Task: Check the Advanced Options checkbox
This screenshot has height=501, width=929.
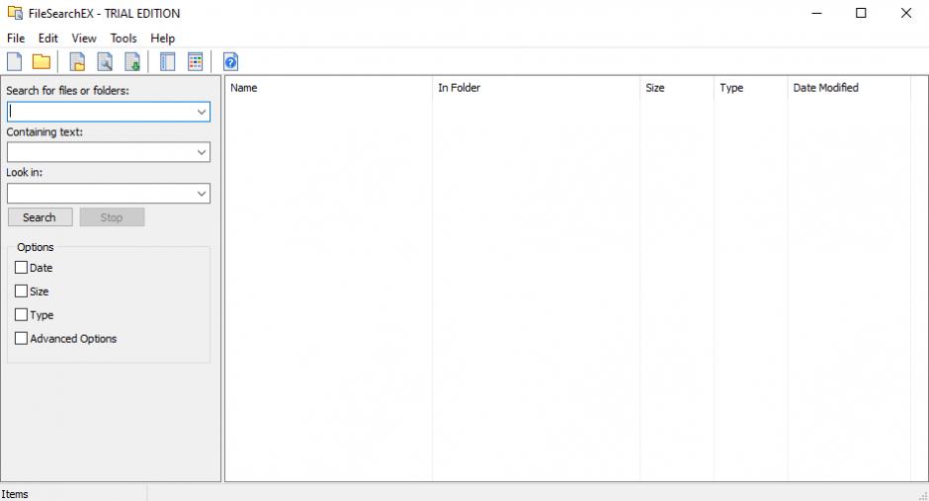Action: click(x=21, y=339)
